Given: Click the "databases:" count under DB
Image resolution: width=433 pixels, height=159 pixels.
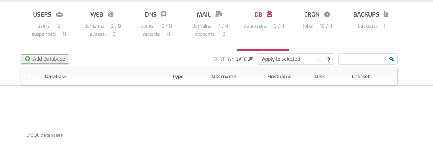Looking at the screenshot, I should click(x=264, y=26).
